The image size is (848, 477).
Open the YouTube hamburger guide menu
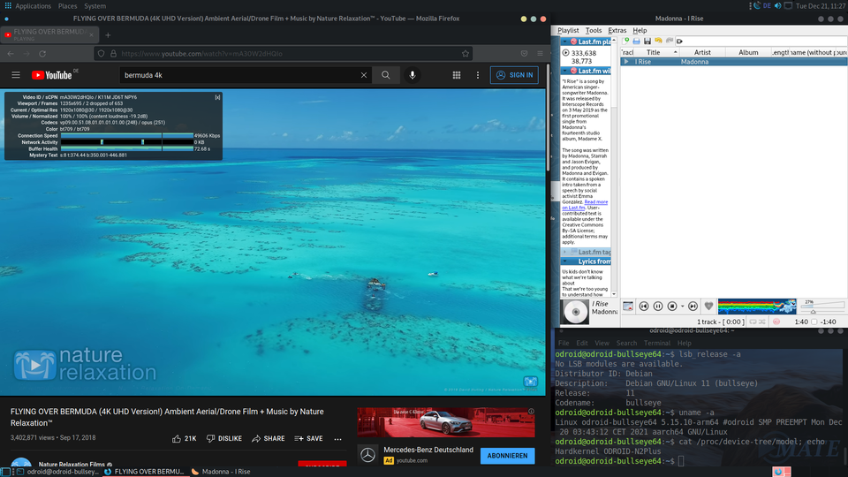(16, 75)
